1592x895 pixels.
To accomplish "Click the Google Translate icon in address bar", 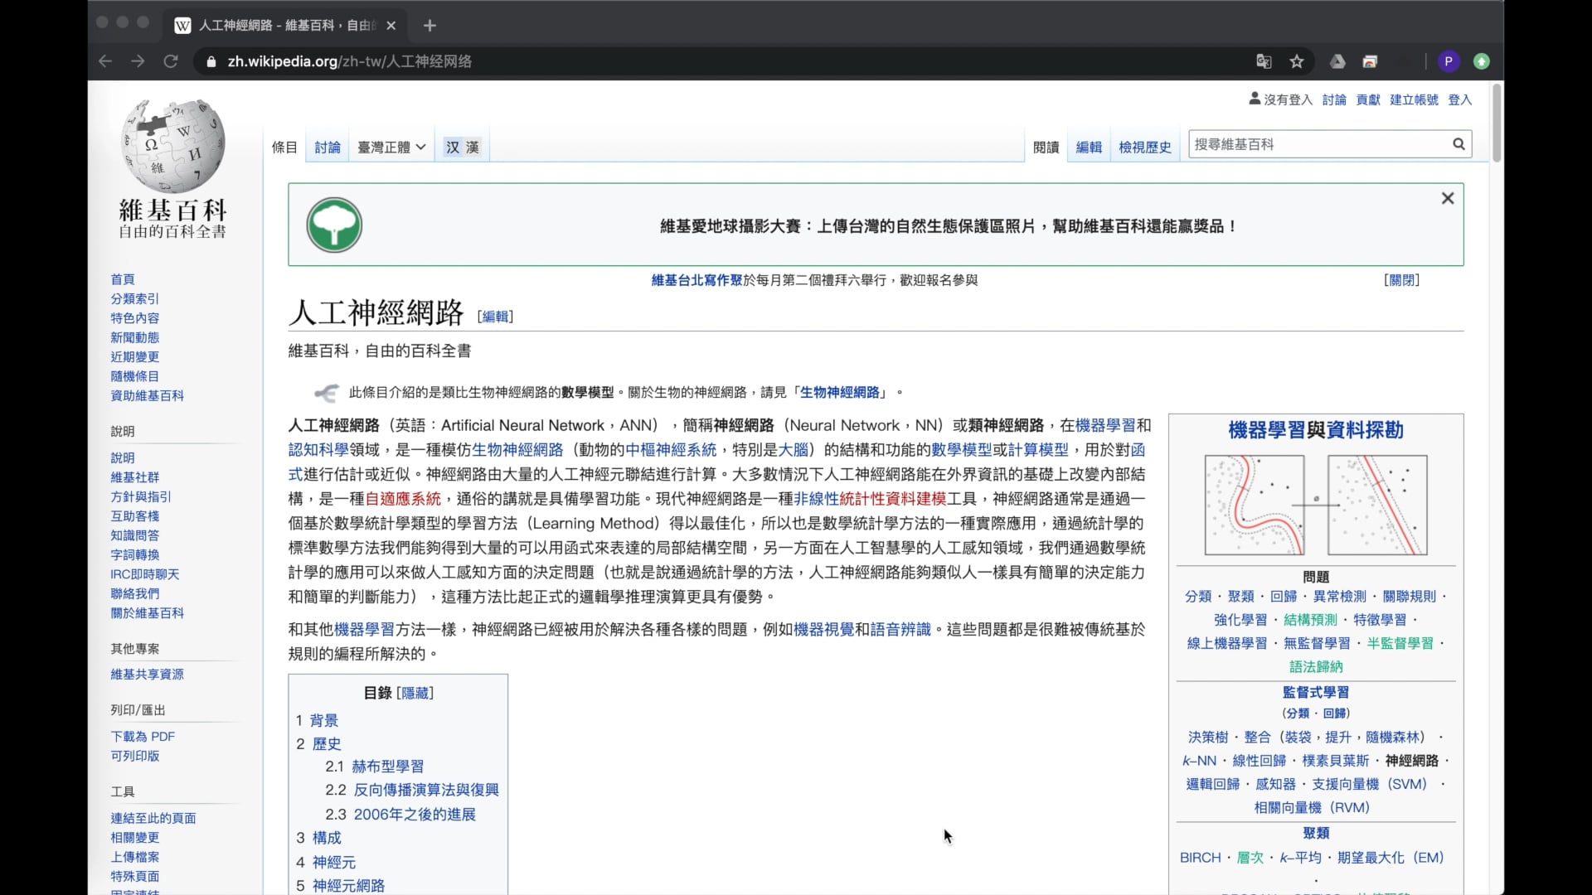I will (x=1264, y=61).
